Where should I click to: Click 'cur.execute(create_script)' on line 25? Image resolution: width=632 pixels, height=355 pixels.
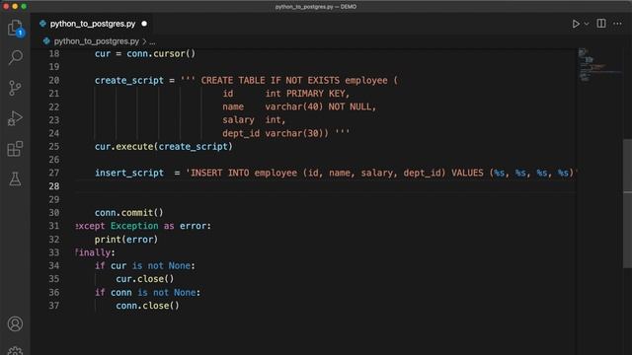pos(164,147)
